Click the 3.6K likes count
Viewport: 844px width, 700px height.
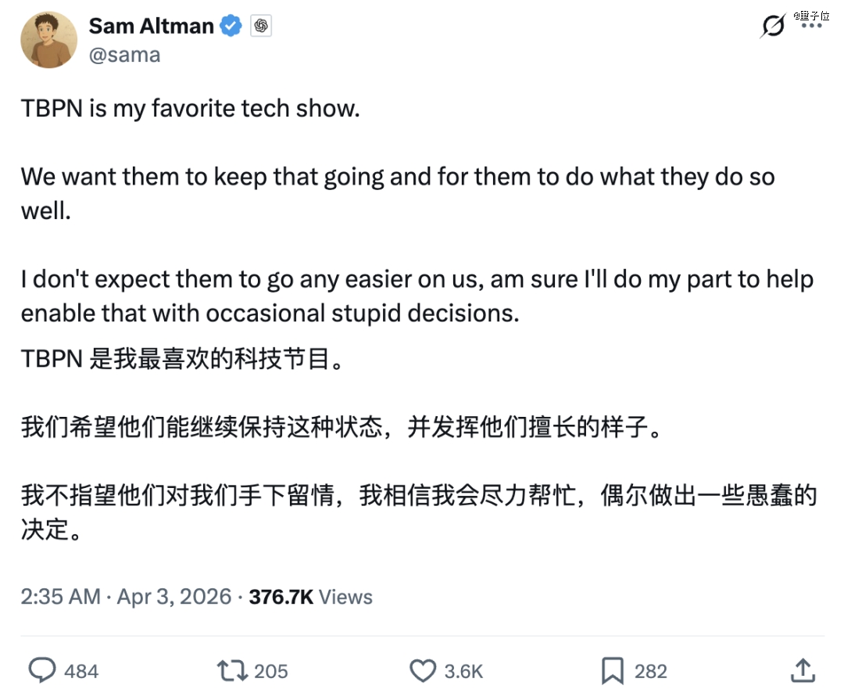pos(464,671)
